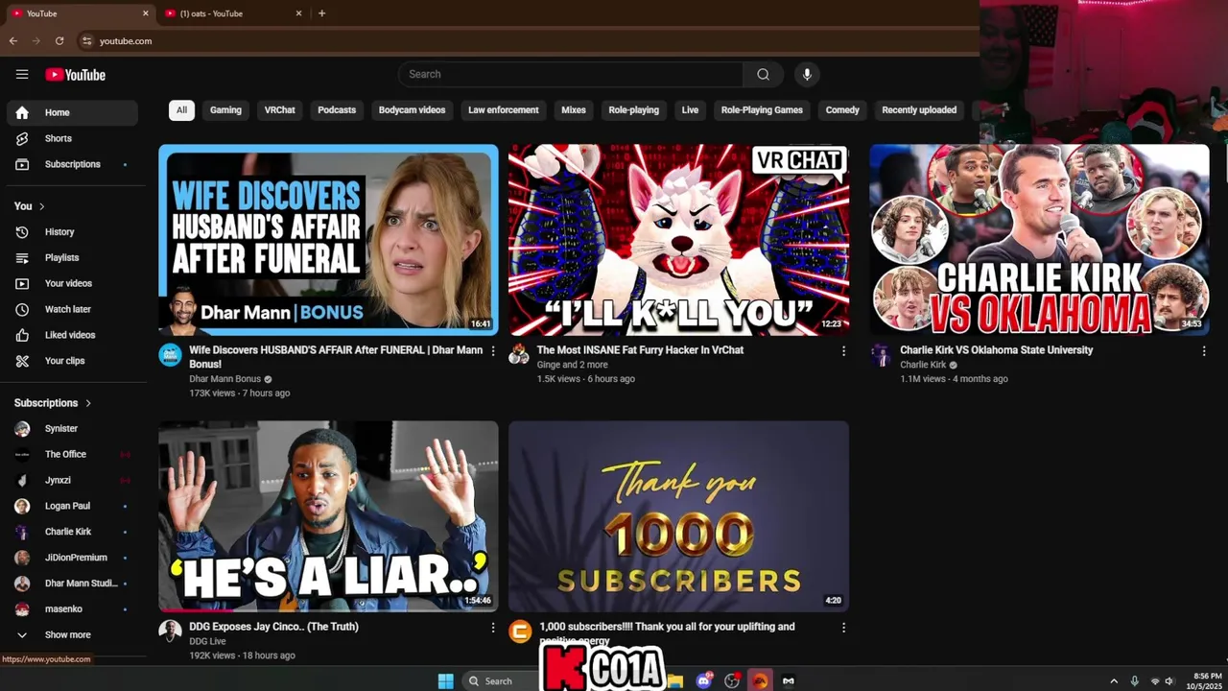1228x691 pixels.
Task: Show hidden system tray icons
Action: point(1114,680)
